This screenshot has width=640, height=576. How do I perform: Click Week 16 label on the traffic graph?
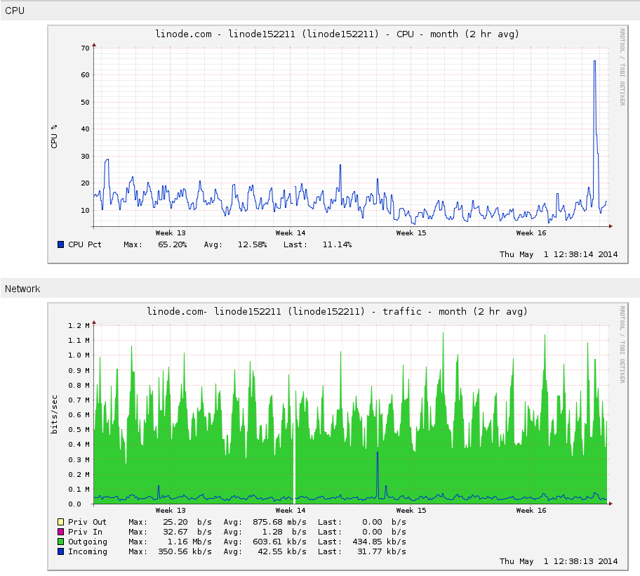(x=531, y=511)
